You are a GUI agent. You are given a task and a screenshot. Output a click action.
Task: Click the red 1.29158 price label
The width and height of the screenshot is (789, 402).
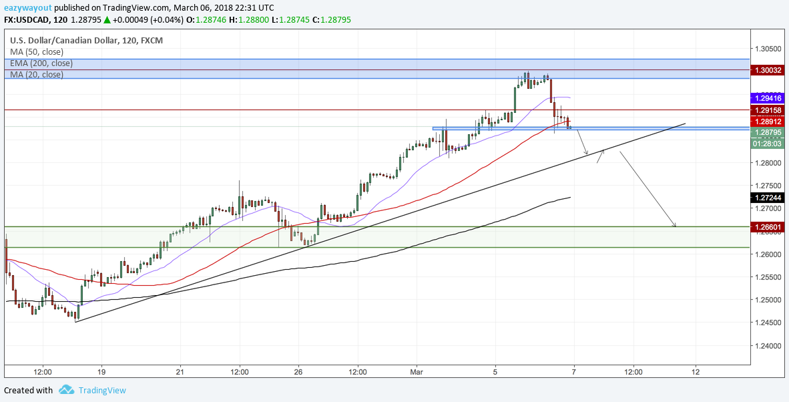(767, 110)
